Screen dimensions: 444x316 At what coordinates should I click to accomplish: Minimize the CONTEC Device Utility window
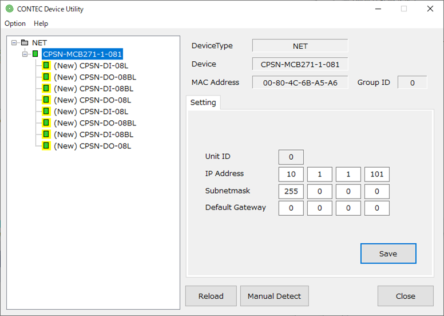coord(378,9)
